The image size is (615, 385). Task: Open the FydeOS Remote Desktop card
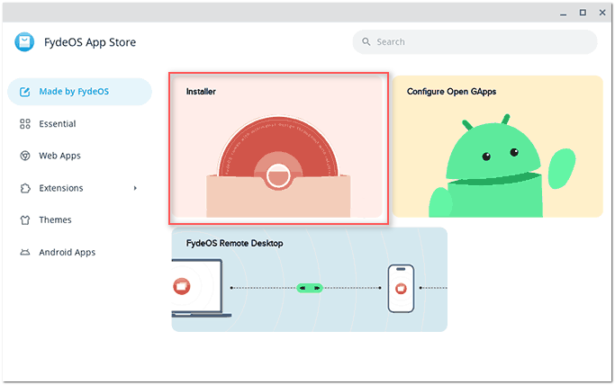(x=310, y=280)
